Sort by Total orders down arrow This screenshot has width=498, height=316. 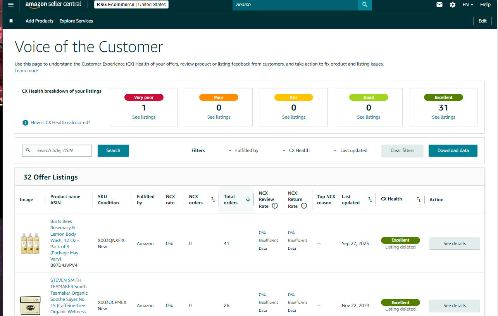click(x=248, y=199)
